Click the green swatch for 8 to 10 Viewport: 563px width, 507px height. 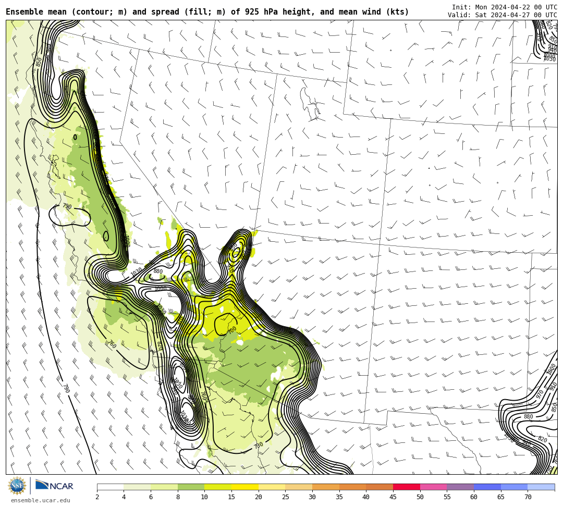(x=191, y=487)
